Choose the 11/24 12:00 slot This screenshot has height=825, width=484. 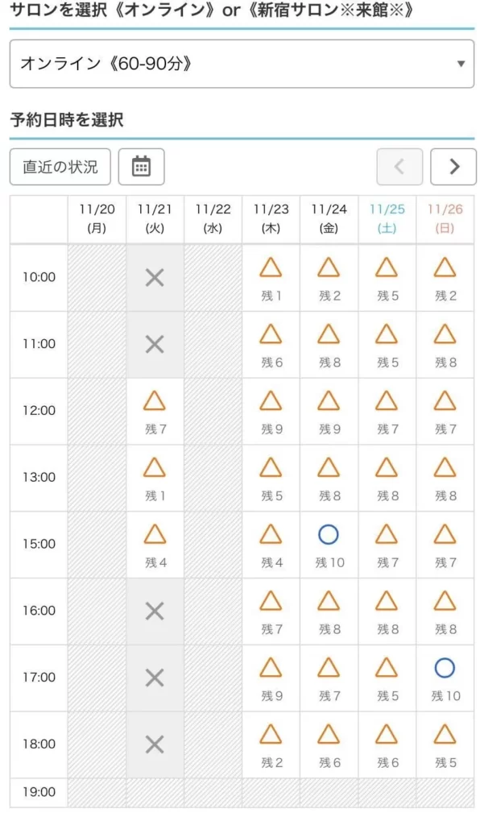click(329, 410)
